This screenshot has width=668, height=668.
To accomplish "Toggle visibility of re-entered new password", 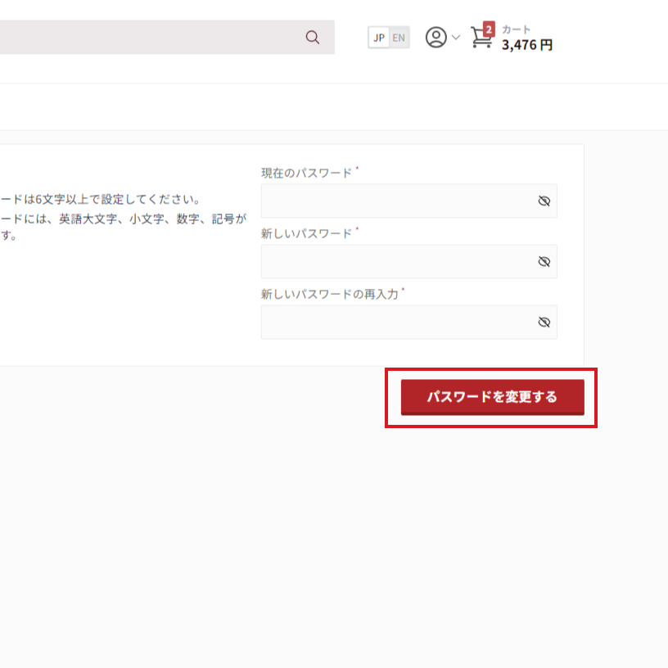I will [x=544, y=322].
